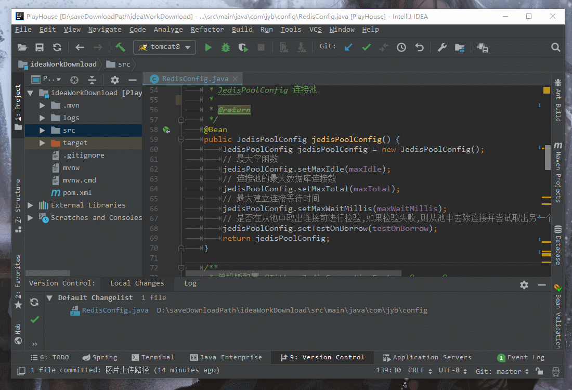Viewport: 572px width, 390px height.
Task: Expand the target folder
Action: point(42,142)
